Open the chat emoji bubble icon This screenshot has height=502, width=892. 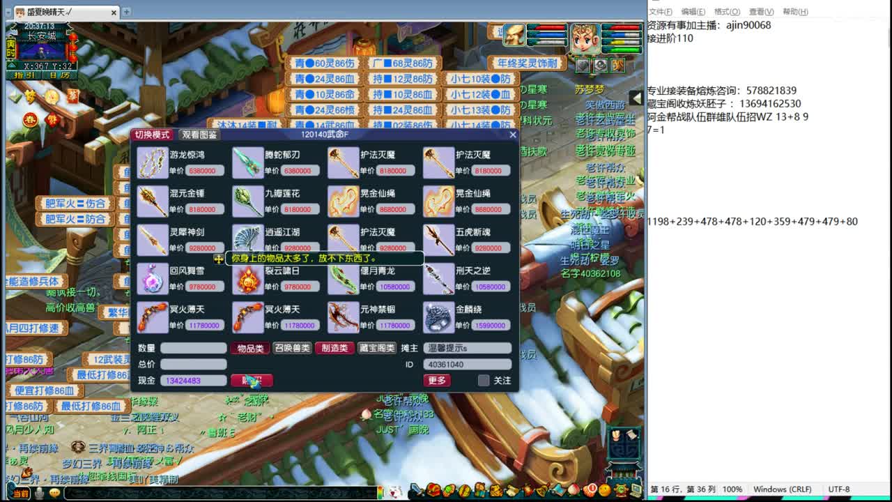pyautogui.click(x=55, y=493)
